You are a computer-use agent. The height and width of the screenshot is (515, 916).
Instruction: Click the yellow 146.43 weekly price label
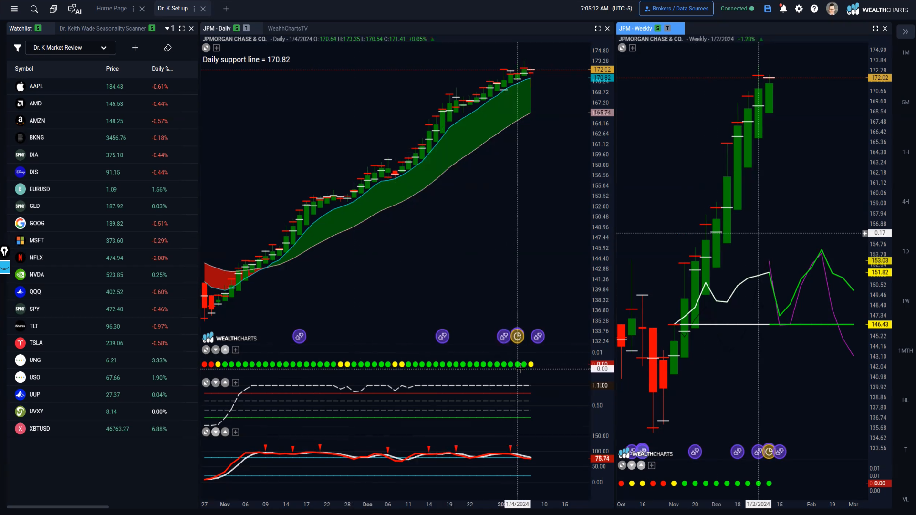880,324
